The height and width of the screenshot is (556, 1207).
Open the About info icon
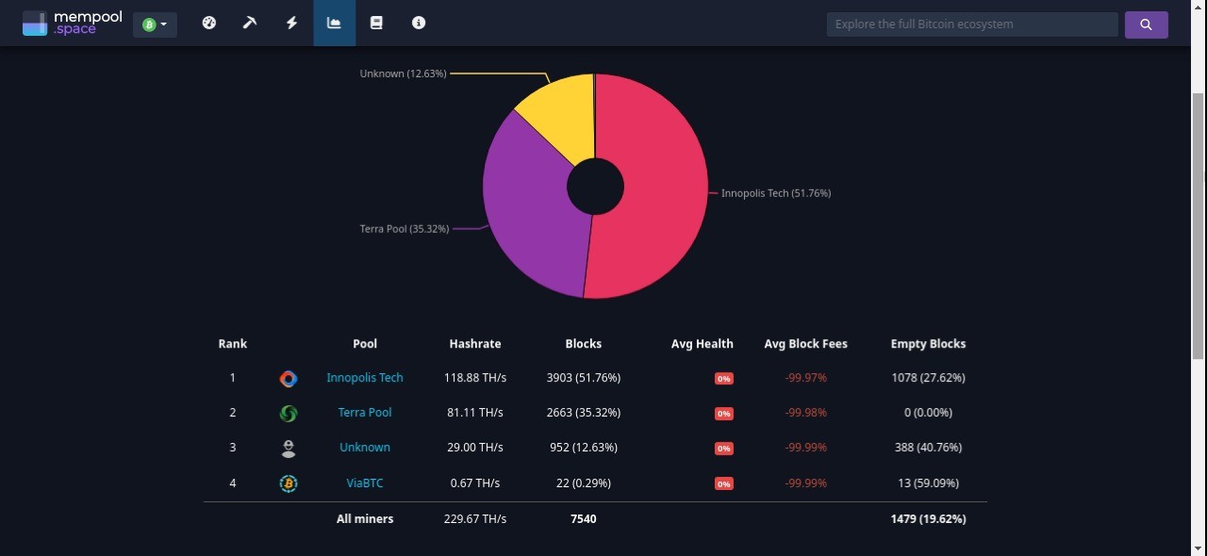[419, 23]
